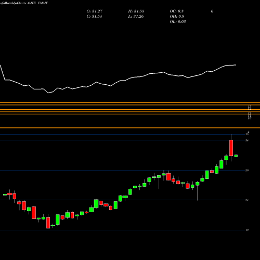Viewport: 260px width, 260px height.
Task: Click the low price "L: 31.26"
Action: coord(136,17)
